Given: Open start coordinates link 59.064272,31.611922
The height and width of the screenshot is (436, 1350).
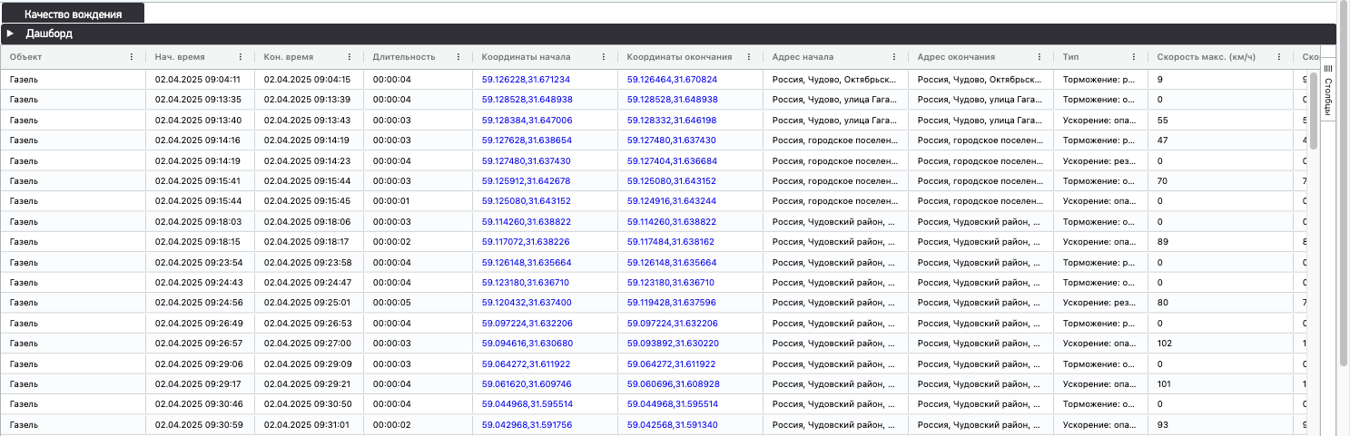Looking at the screenshot, I should 526,363.
